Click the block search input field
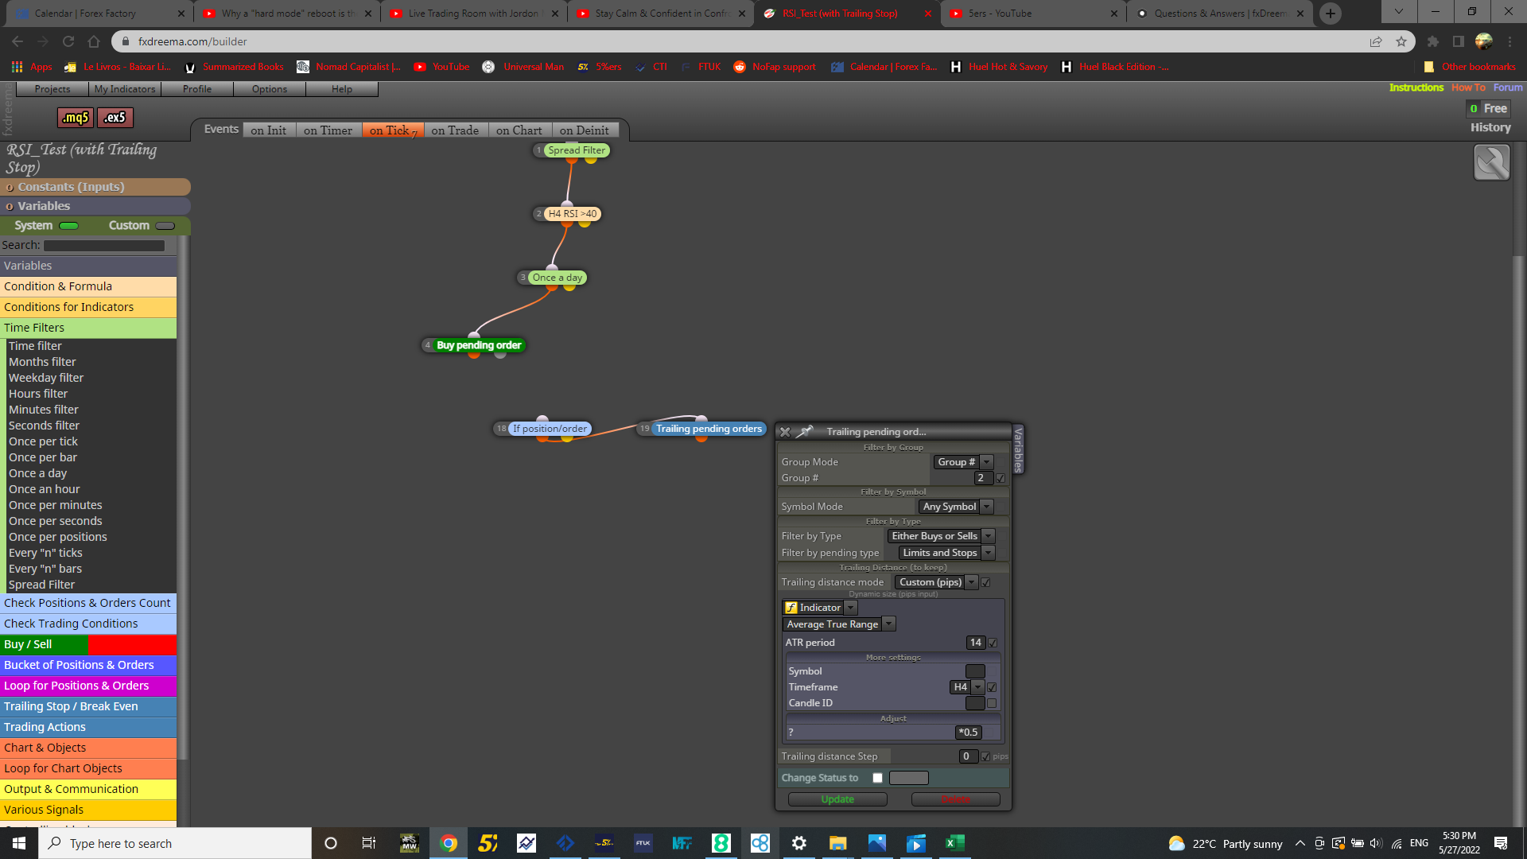Viewport: 1527px width, 859px height. click(x=104, y=246)
